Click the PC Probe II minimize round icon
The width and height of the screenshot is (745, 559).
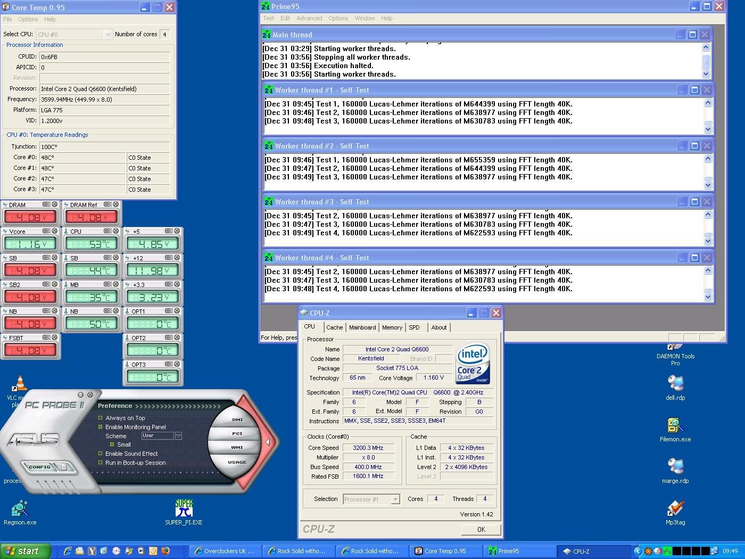tap(80, 394)
